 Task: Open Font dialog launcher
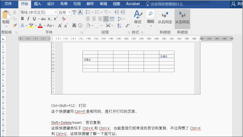(x=82, y=32)
